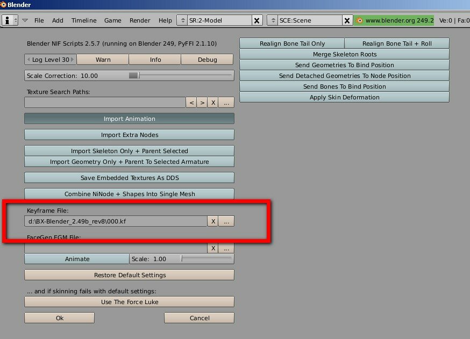The width and height of the screenshot is (470, 339).
Task: Toggle Send Bones To Bind Position
Action: [344, 86]
